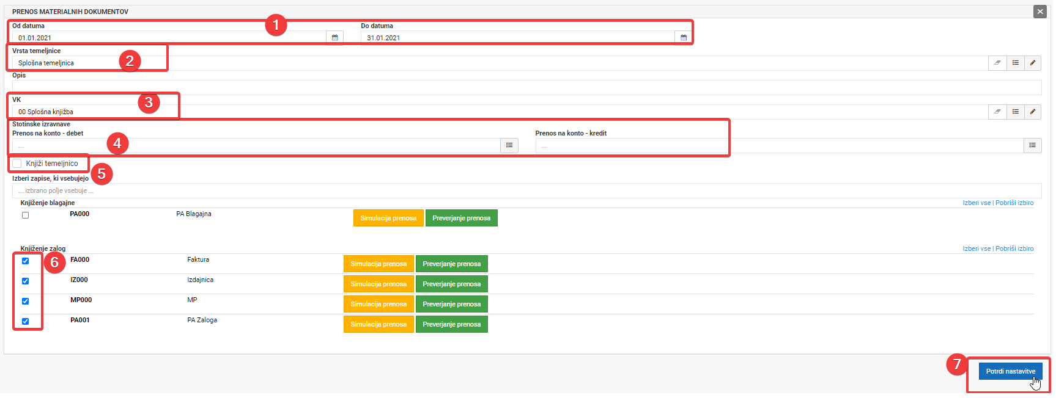Screen dimensions: 1056x398
Task: Close the Prenos materialnih dokumentov dialog
Action: click(x=1040, y=12)
